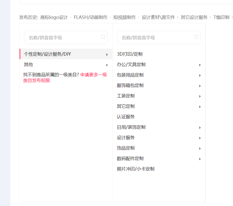
Task: Focus the right 名称/拼音首字母 search field
Action: pos(159,37)
